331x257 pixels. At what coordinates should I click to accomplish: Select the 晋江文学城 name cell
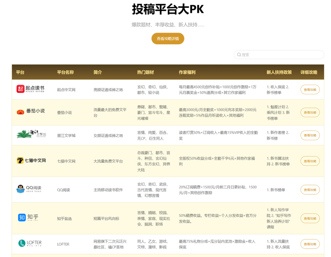coord(66,135)
